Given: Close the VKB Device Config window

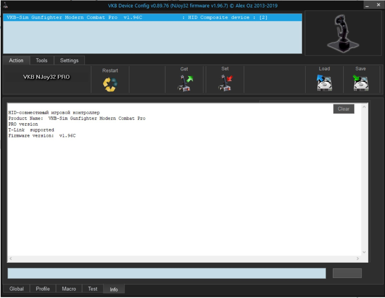Looking at the screenshot, I should pos(378,5).
